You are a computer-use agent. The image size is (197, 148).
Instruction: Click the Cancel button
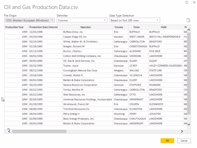click(x=184, y=141)
